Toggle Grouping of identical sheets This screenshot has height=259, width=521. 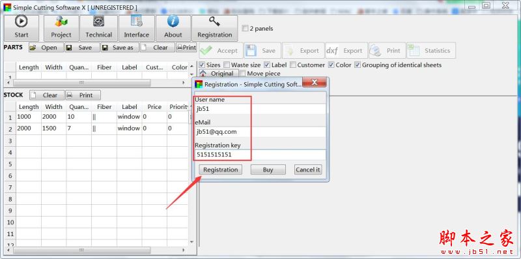coord(358,65)
